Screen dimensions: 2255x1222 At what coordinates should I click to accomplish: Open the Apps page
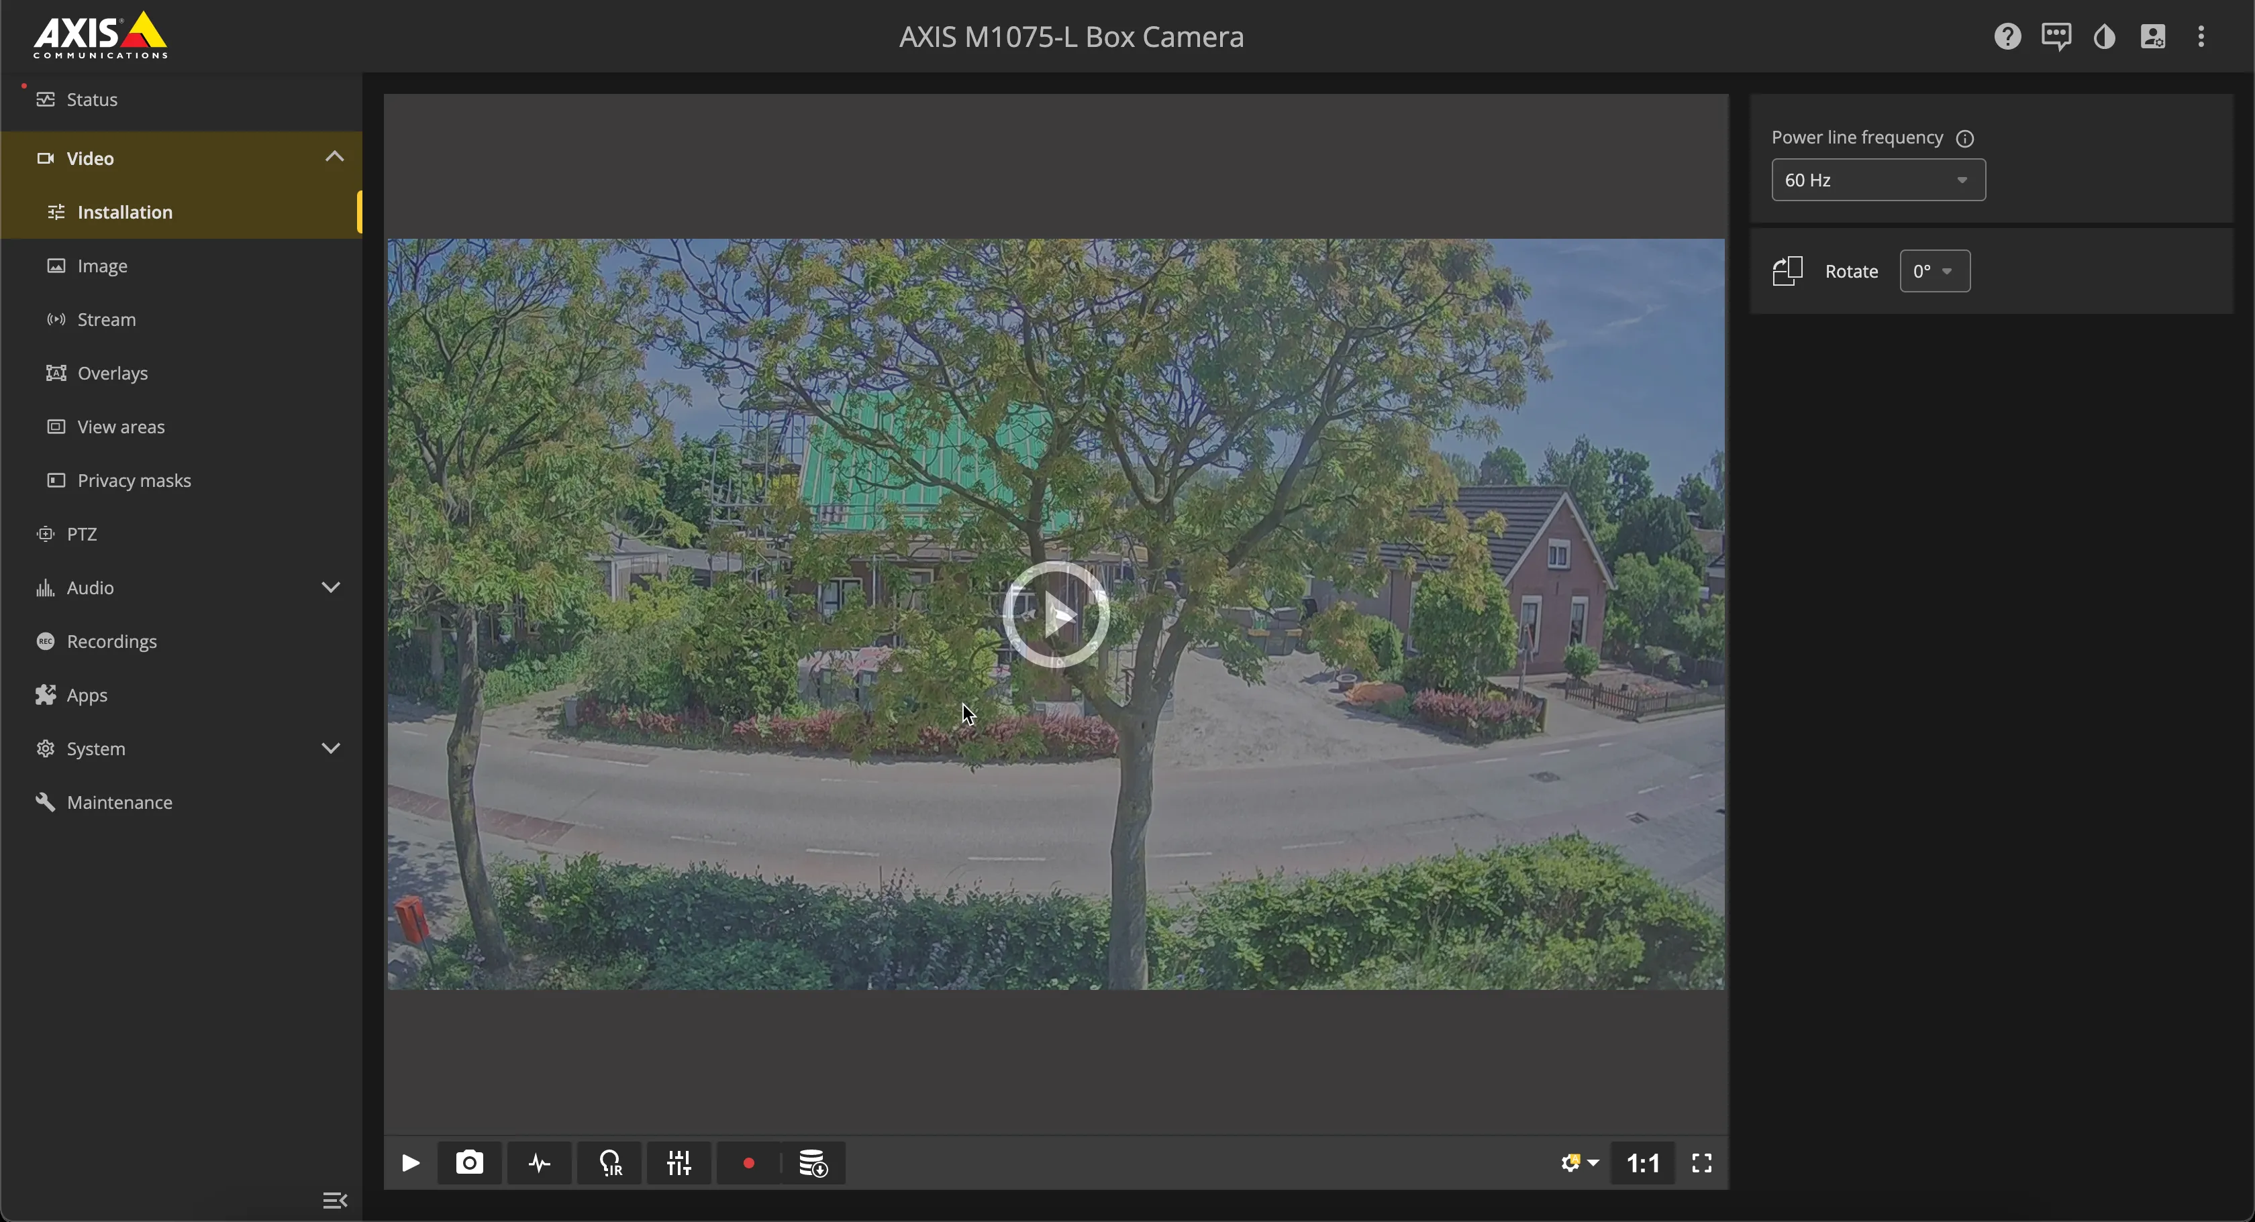(181, 695)
